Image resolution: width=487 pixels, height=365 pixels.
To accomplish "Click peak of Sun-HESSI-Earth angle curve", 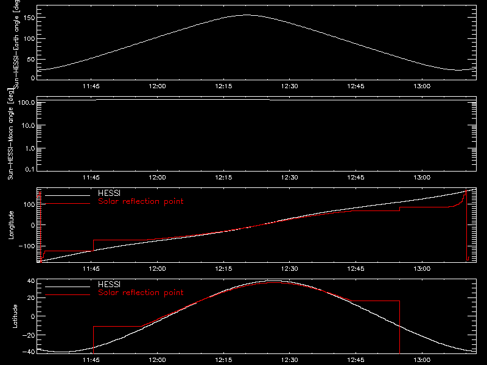I will [x=247, y=15].
